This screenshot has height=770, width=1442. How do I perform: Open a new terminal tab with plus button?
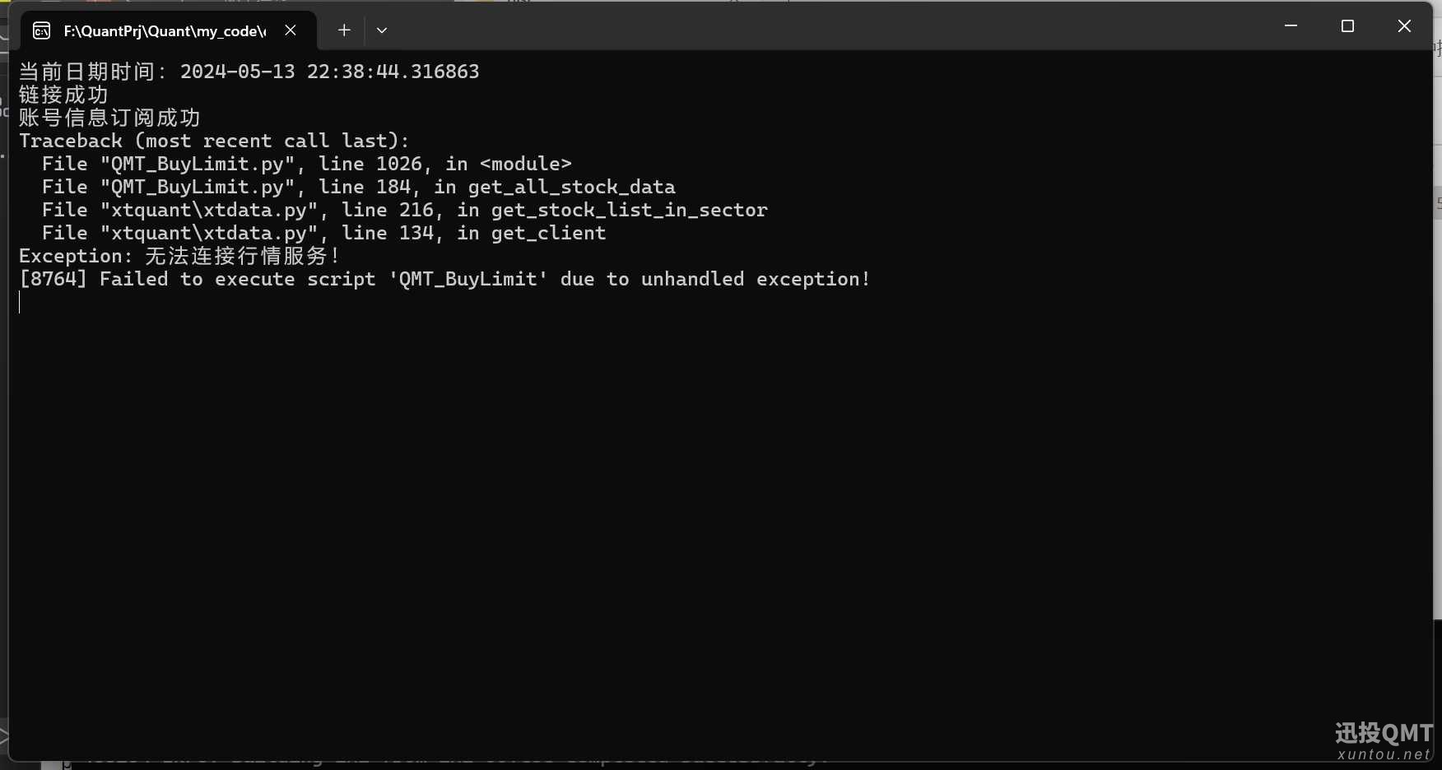tap(344, 30)
